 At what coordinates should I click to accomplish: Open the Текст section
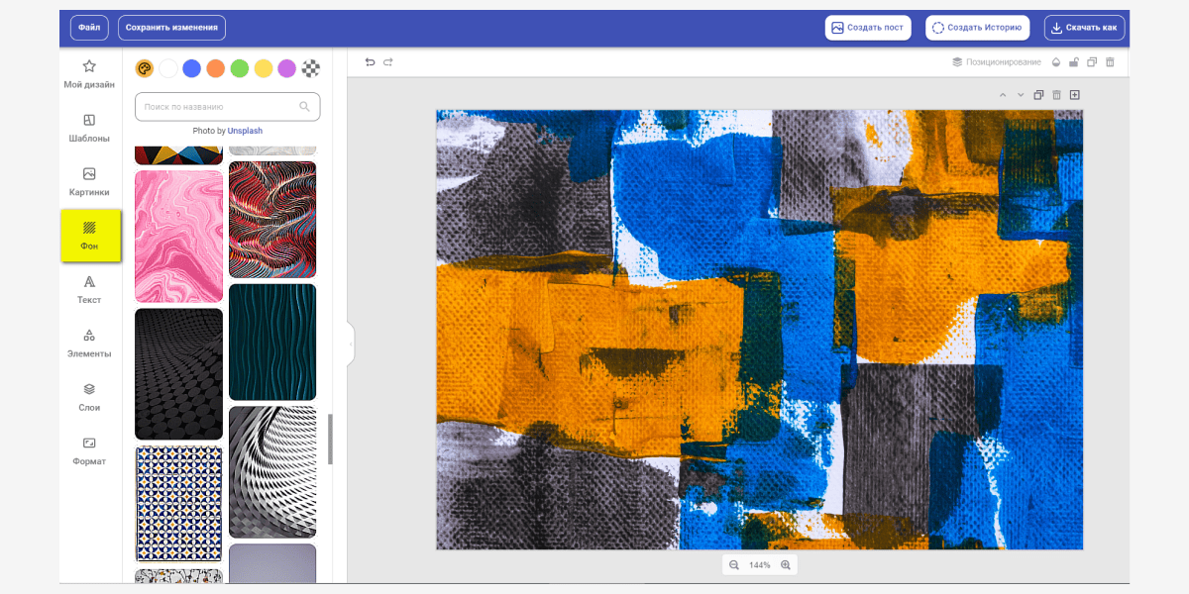click(89, 290)
